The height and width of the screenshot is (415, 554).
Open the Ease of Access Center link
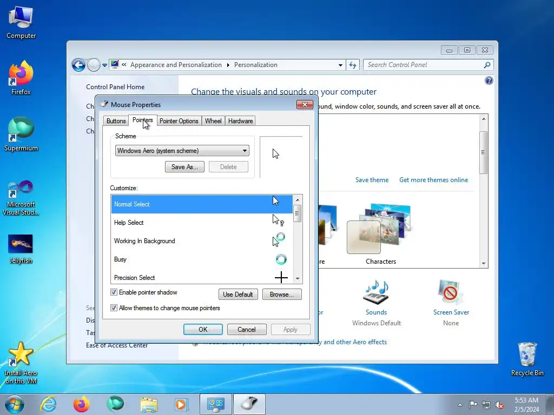pyautogui.click(x=117, y=345)
